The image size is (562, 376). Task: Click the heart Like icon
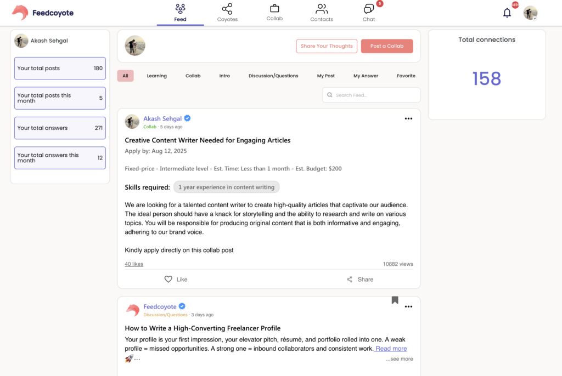point(168,279)
